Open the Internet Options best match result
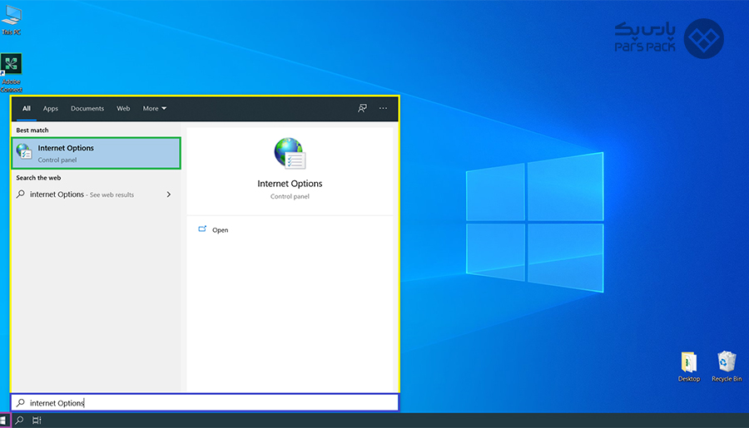The image size is (749, 428). [x=96, y=153]
